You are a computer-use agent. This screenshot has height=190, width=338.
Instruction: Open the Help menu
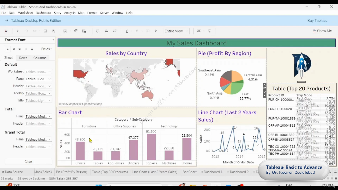pos(129,13)
